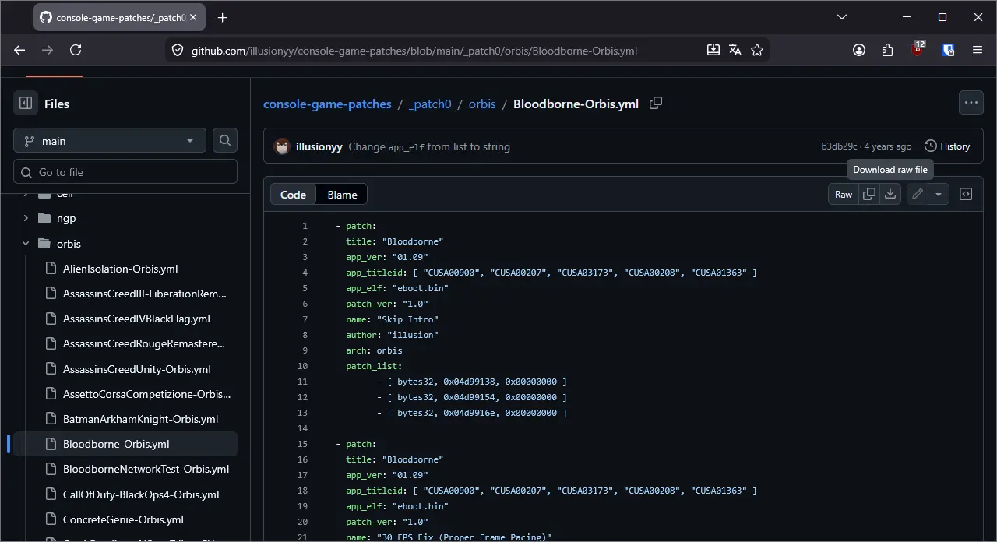997x542 pixels.
Task: Select Bloodborne-Orbis.yml in file tree
Action: (x=116, y=444)
